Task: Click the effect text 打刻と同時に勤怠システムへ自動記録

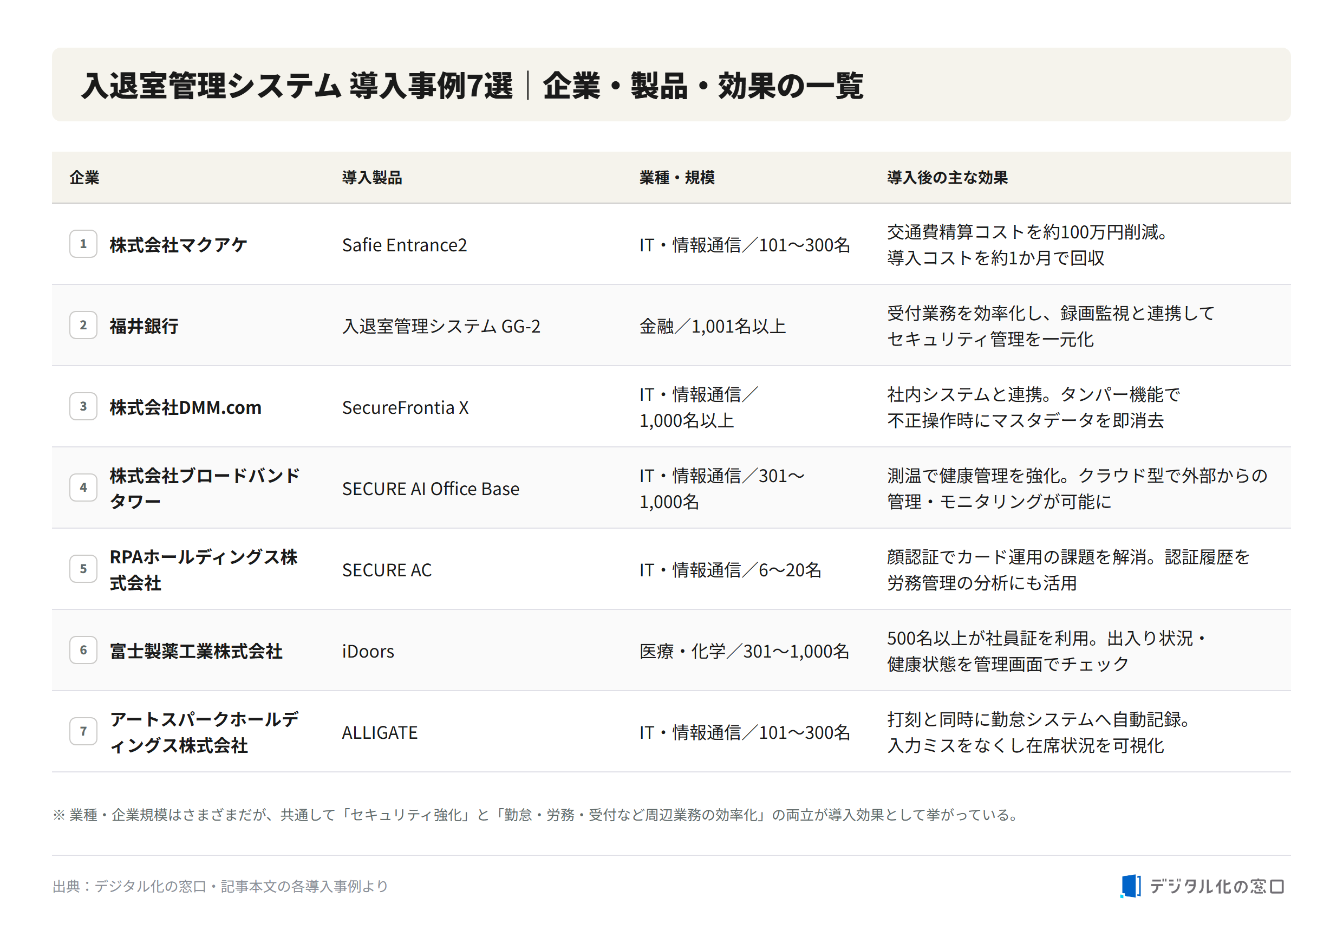Action: (1034, 720)
